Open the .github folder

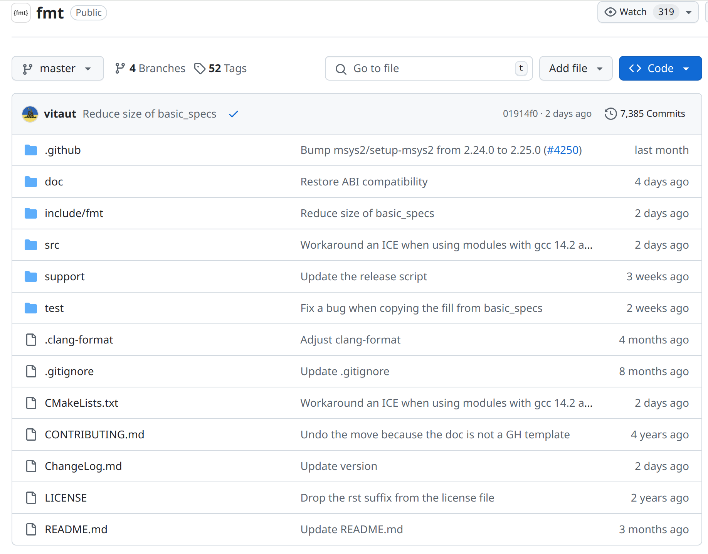pyautogui.click(x=63, y=150)
